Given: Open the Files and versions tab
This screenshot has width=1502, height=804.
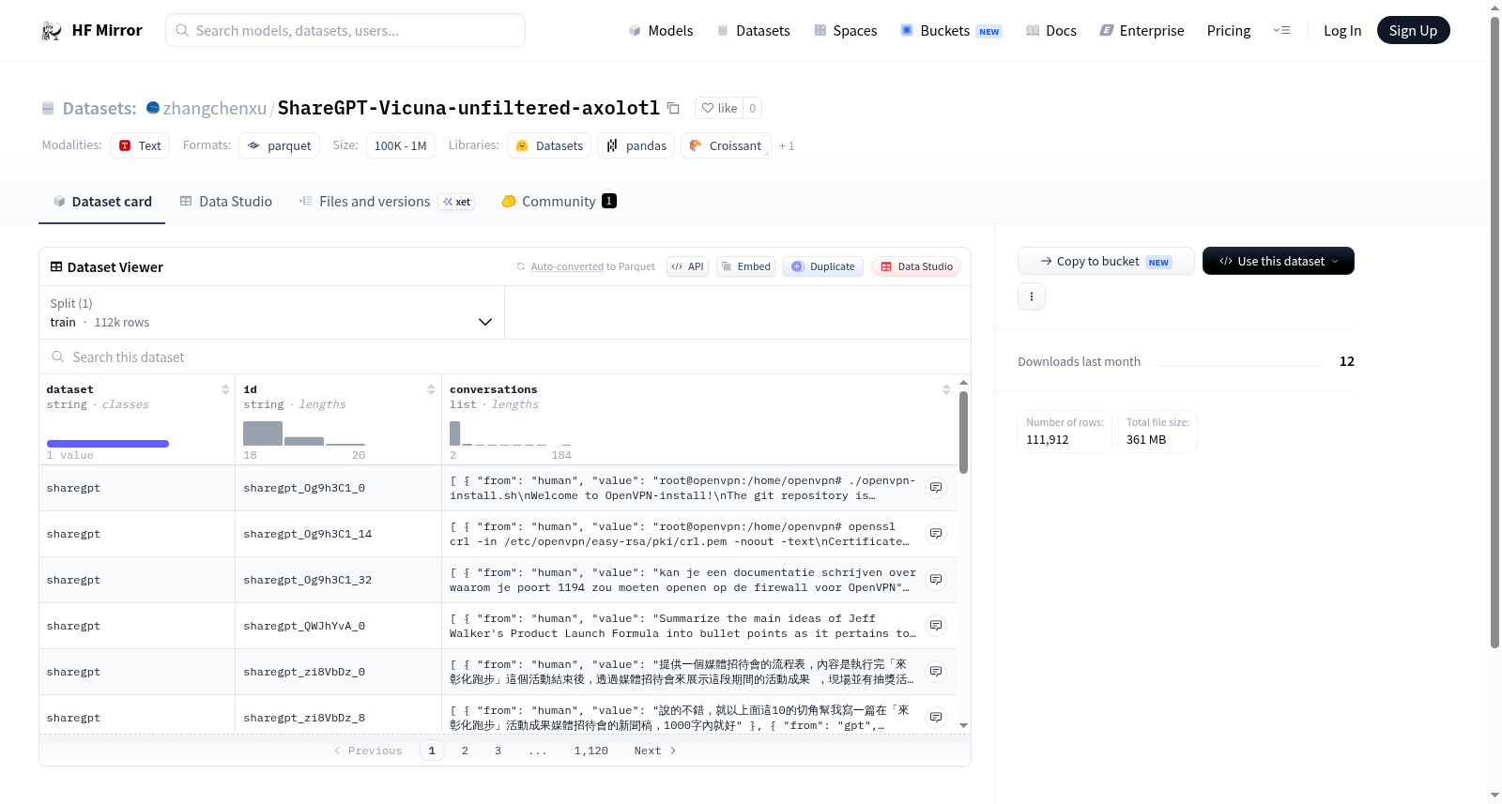Looking at the screenshot, I should point(387,201).
